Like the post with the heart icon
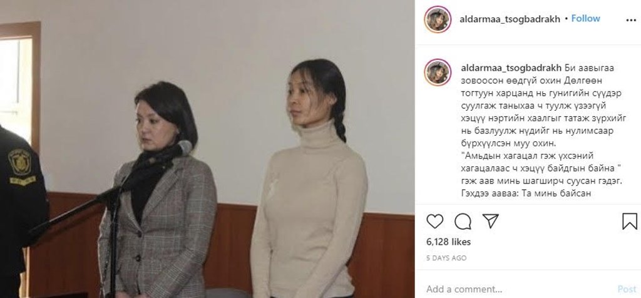Viewport: 641px width, 298px height. [x=434, y=222]
